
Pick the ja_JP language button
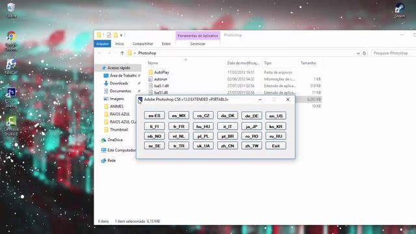[252, 127]
